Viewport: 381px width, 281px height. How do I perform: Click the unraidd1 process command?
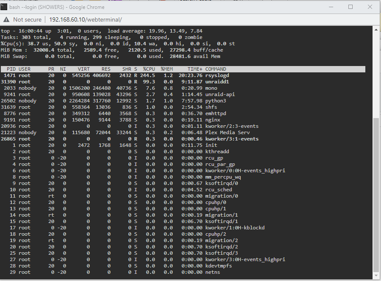217,82
